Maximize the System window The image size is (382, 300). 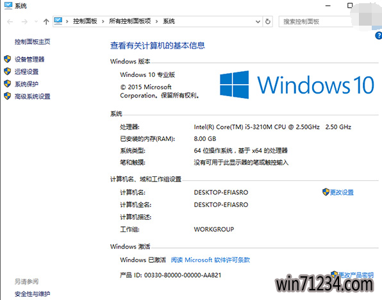350,5
